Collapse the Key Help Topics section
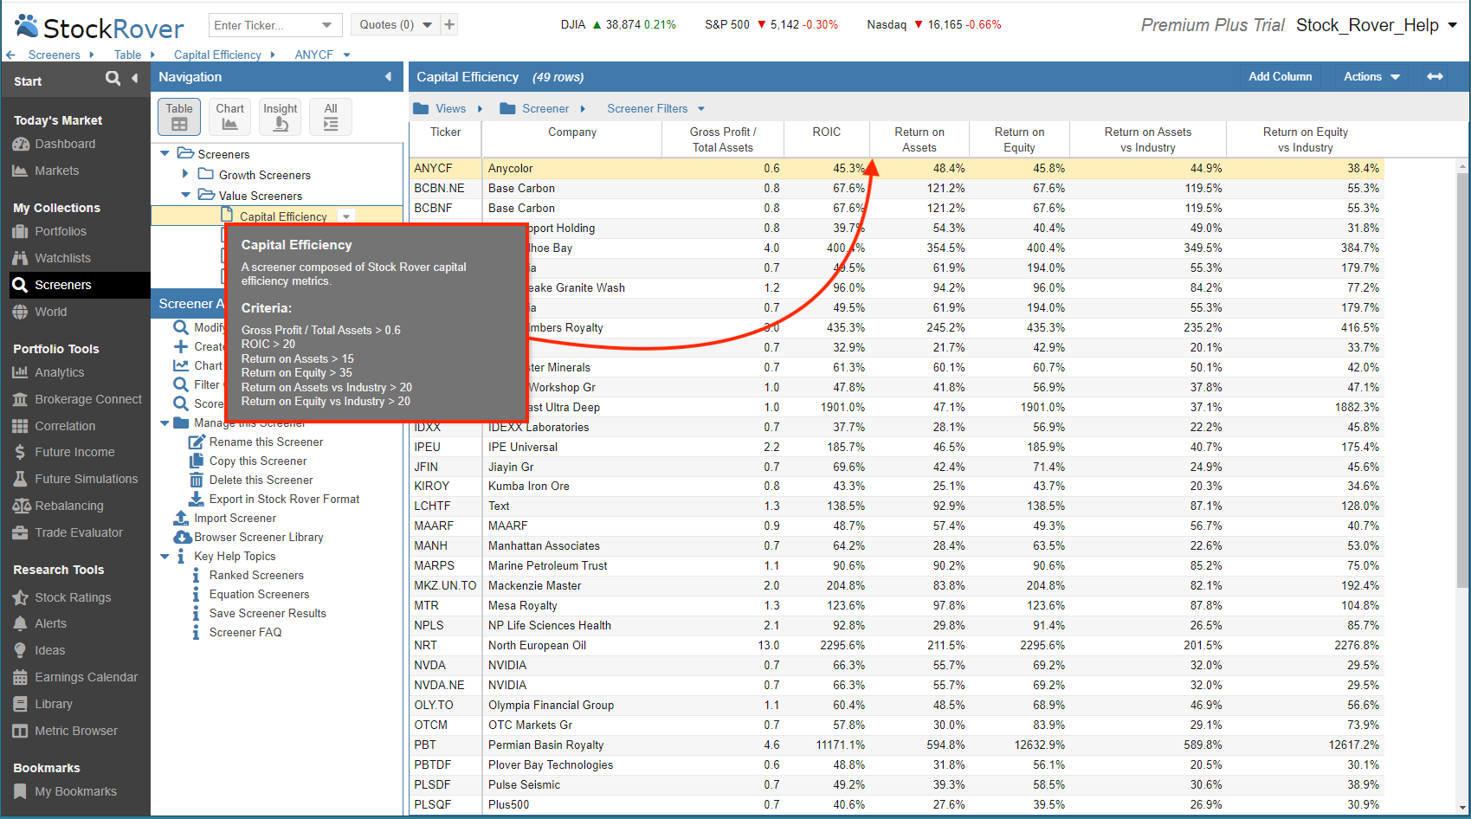This screenshot has height=819, width=1471. pos(165,556)
